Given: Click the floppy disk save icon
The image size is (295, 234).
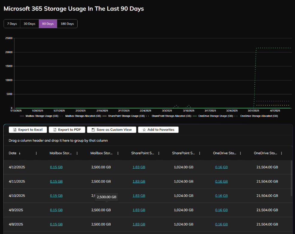Looking at the screenshot, I should point(93,130).
